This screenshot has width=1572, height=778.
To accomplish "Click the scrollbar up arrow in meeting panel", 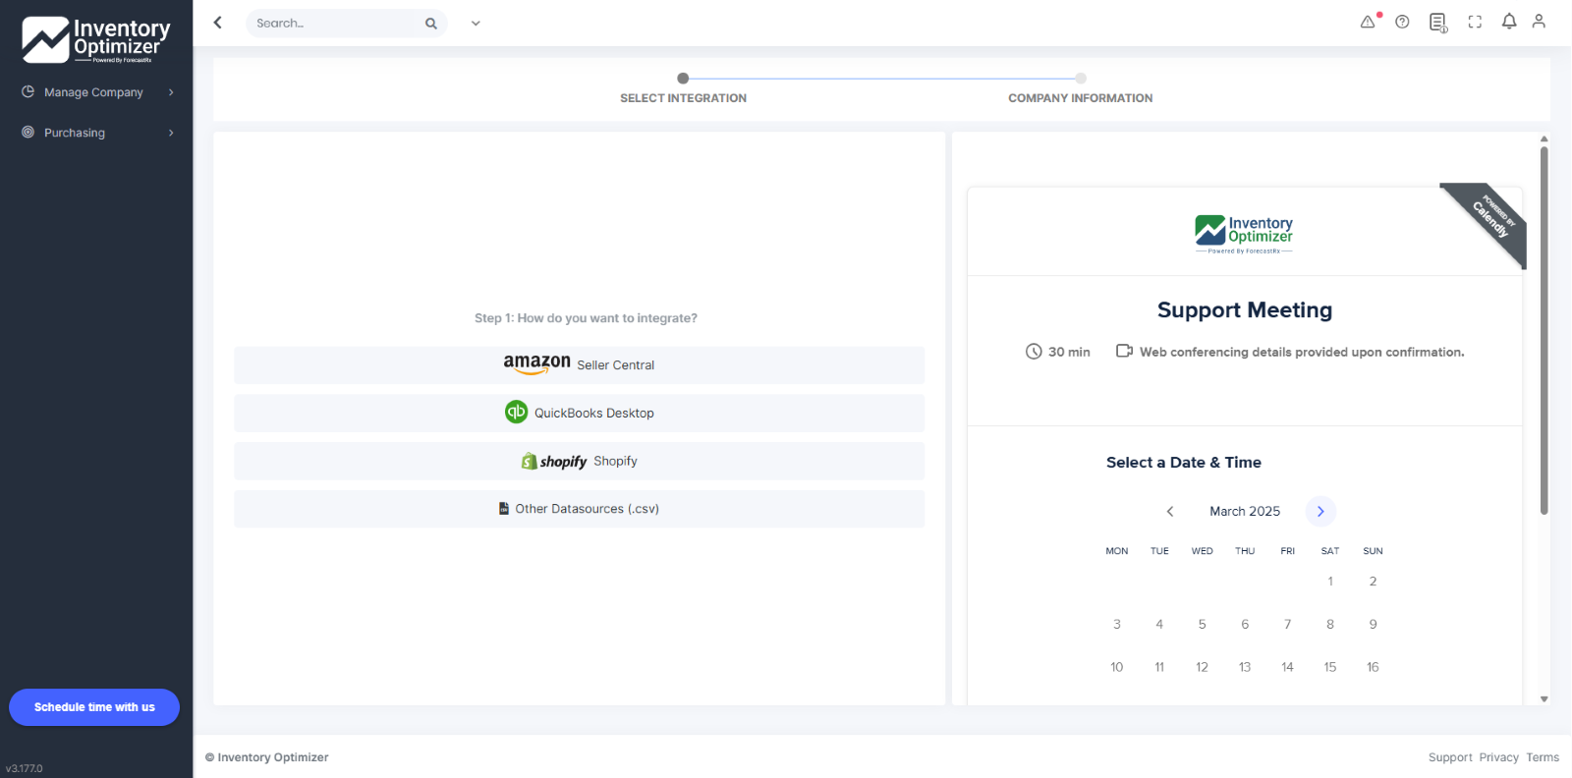I will coord(1544,139).
